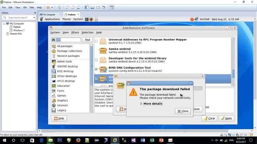This screenshot has height=144, width=257.
Task: Tick the samba-winbind-devel package checkbox
Action: click(96, 60)
